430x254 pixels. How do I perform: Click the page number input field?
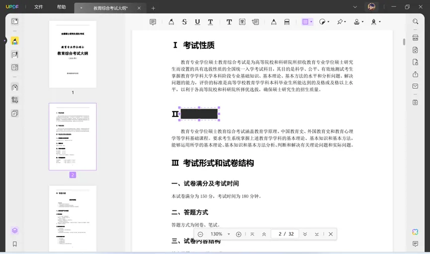285,234
